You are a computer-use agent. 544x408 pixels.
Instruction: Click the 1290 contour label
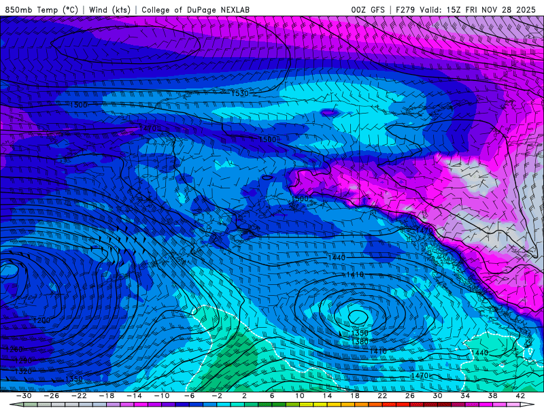pos(23,361)
